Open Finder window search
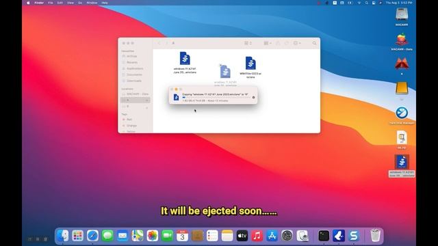Screen dimensions: 438x246 click(x=314, y=43)
